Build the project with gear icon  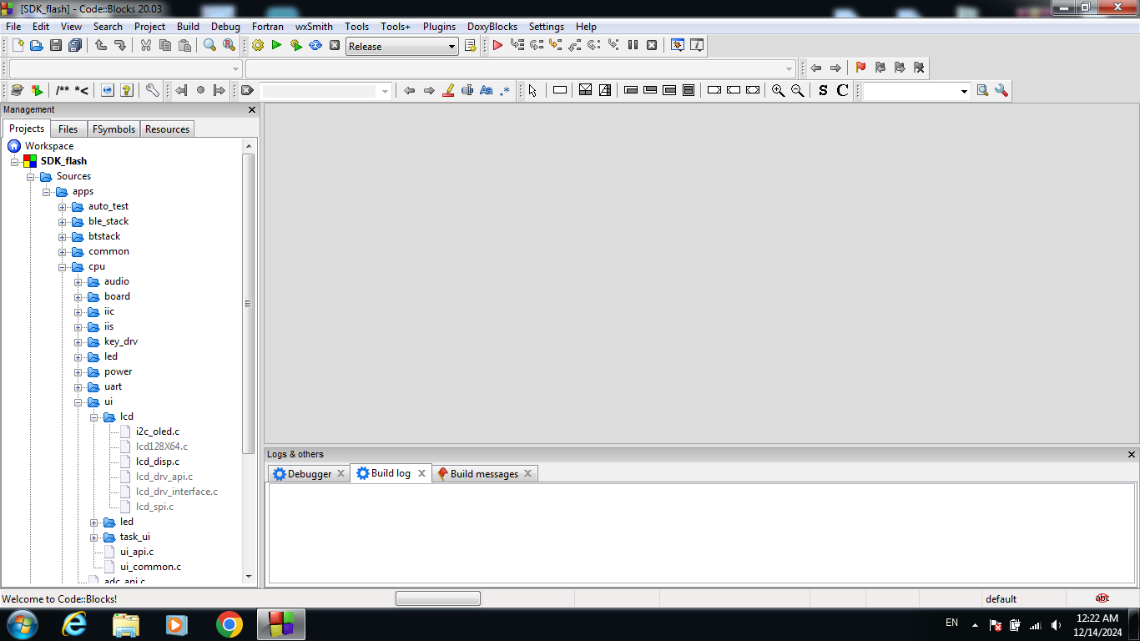[257, 45]
